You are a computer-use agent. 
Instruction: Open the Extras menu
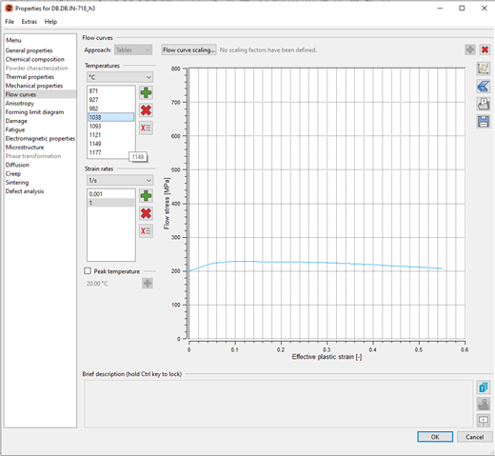coord(30,22)
